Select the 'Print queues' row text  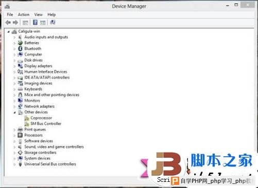click(35, 129)
